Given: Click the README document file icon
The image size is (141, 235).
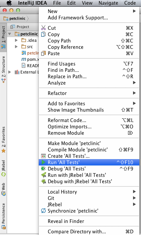Looking at the screenshot, I should (x=23, y=66).
